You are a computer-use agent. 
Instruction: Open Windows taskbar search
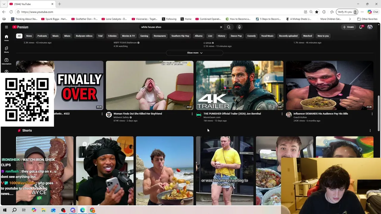click(14, 210)
